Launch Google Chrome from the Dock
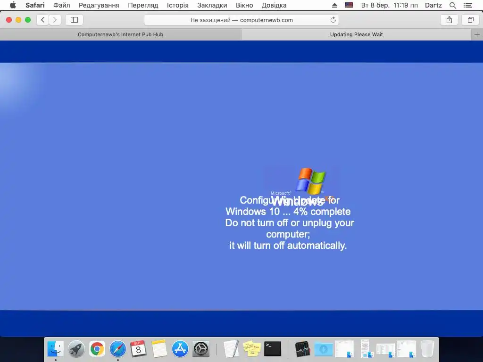 click(97, 349)
